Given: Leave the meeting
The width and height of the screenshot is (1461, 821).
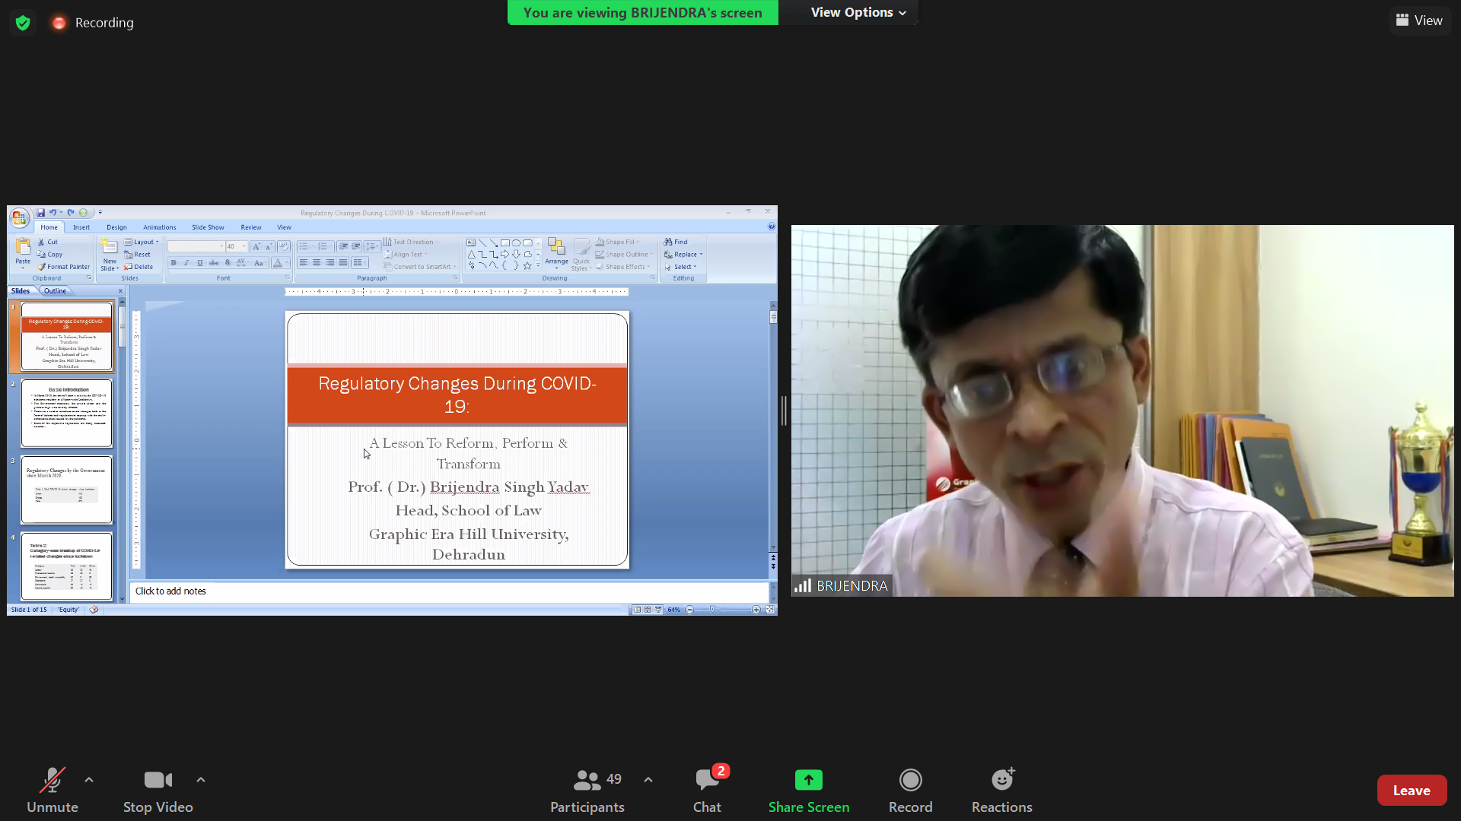Looking at the screenshot, I should [1411, 791].
